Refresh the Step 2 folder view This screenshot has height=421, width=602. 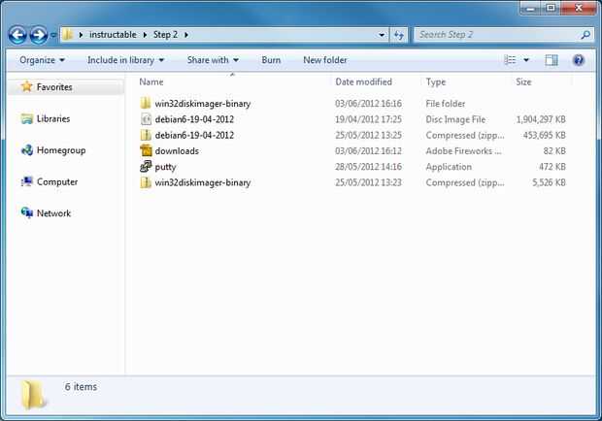(x=399, y=35)
